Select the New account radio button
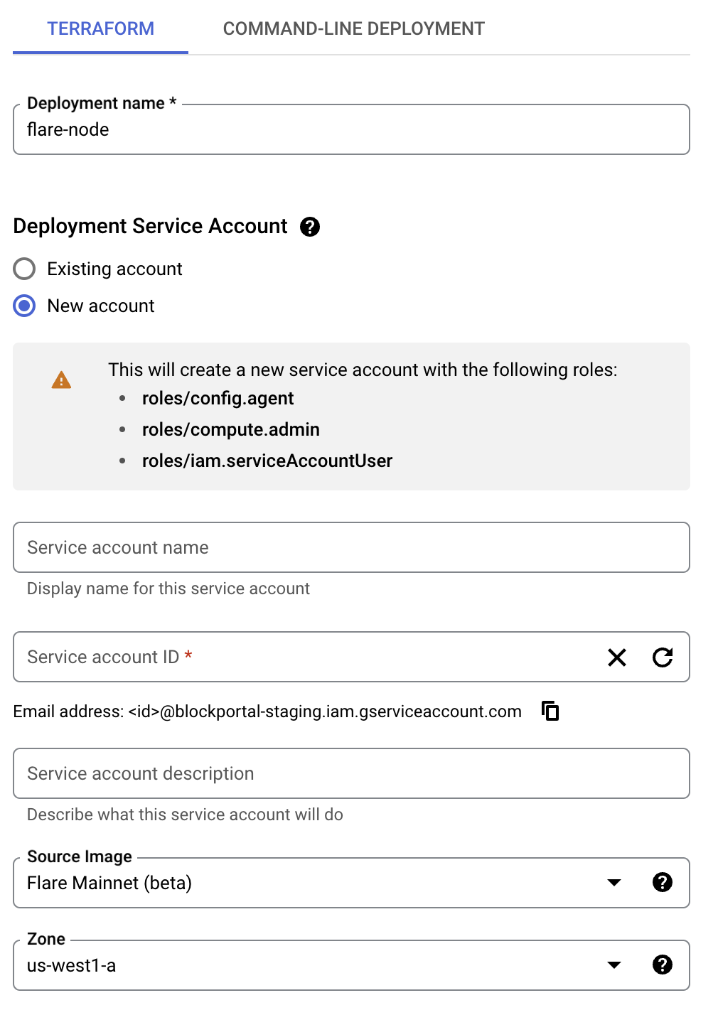 pos(25,306)
